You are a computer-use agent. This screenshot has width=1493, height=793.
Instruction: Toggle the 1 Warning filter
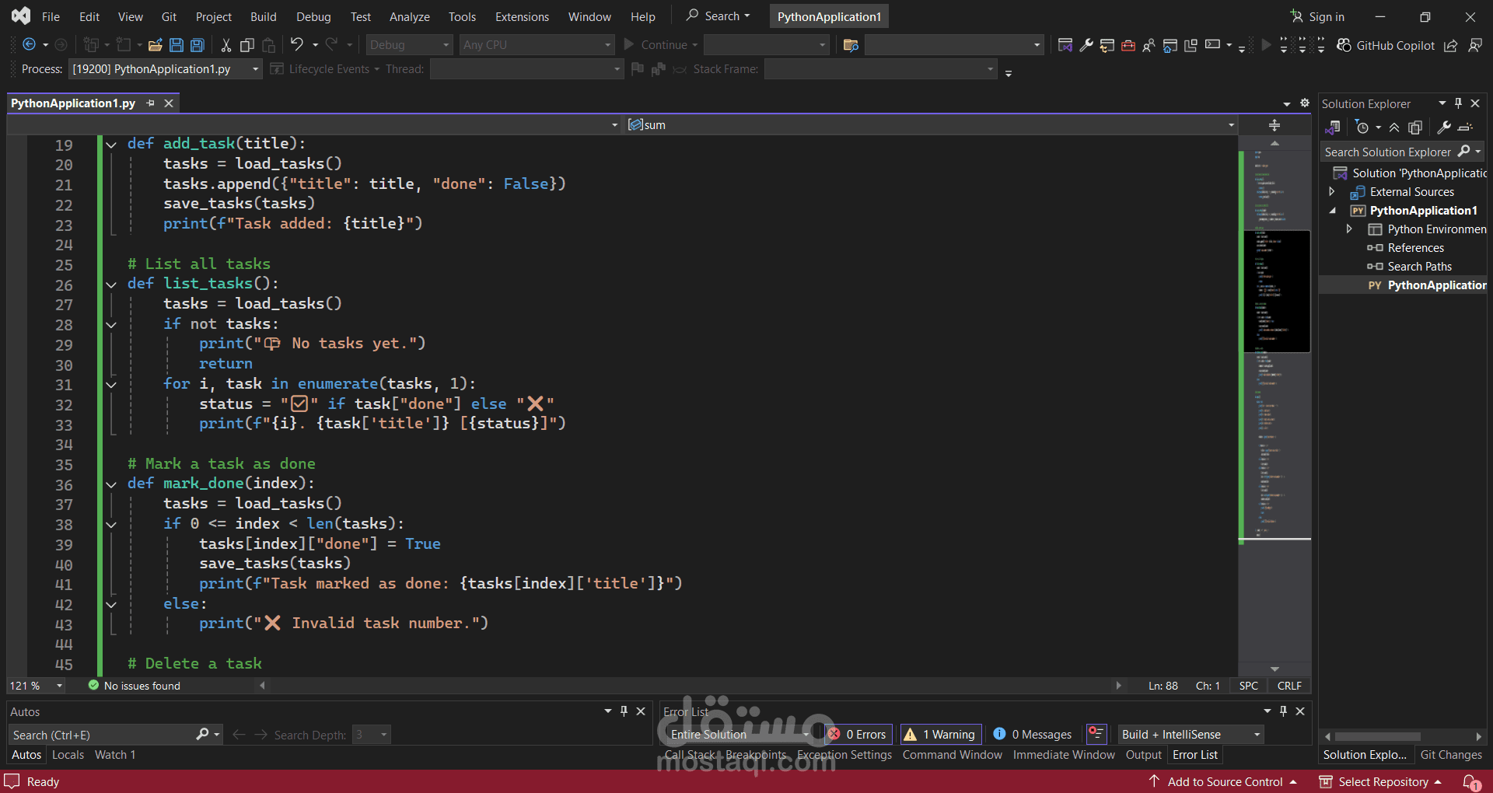point(940,734)
